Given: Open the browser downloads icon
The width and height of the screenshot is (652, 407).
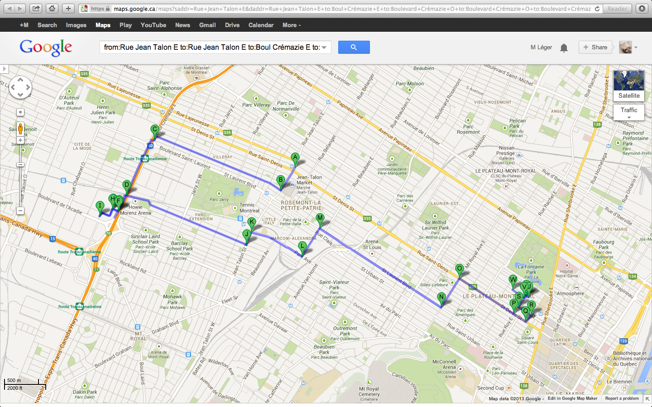Looking at the screenshot, I should pyautogui.click(x=642, y=9).
